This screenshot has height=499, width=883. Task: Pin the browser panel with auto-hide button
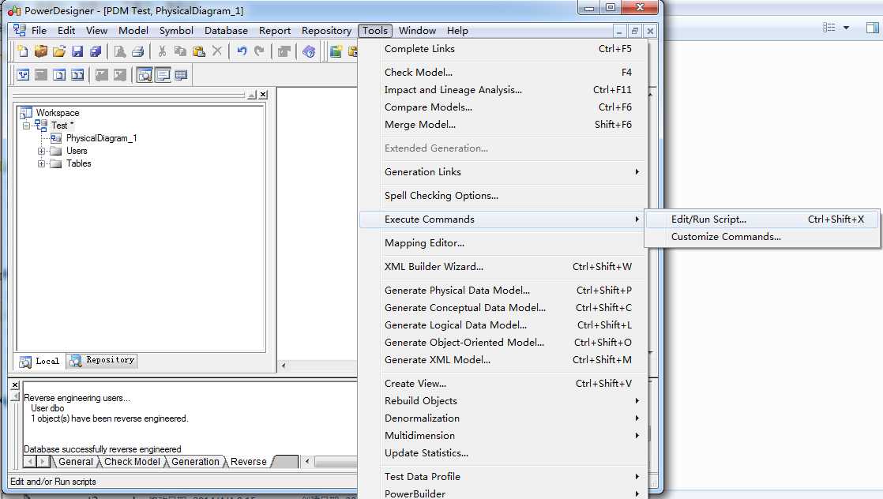252,95
